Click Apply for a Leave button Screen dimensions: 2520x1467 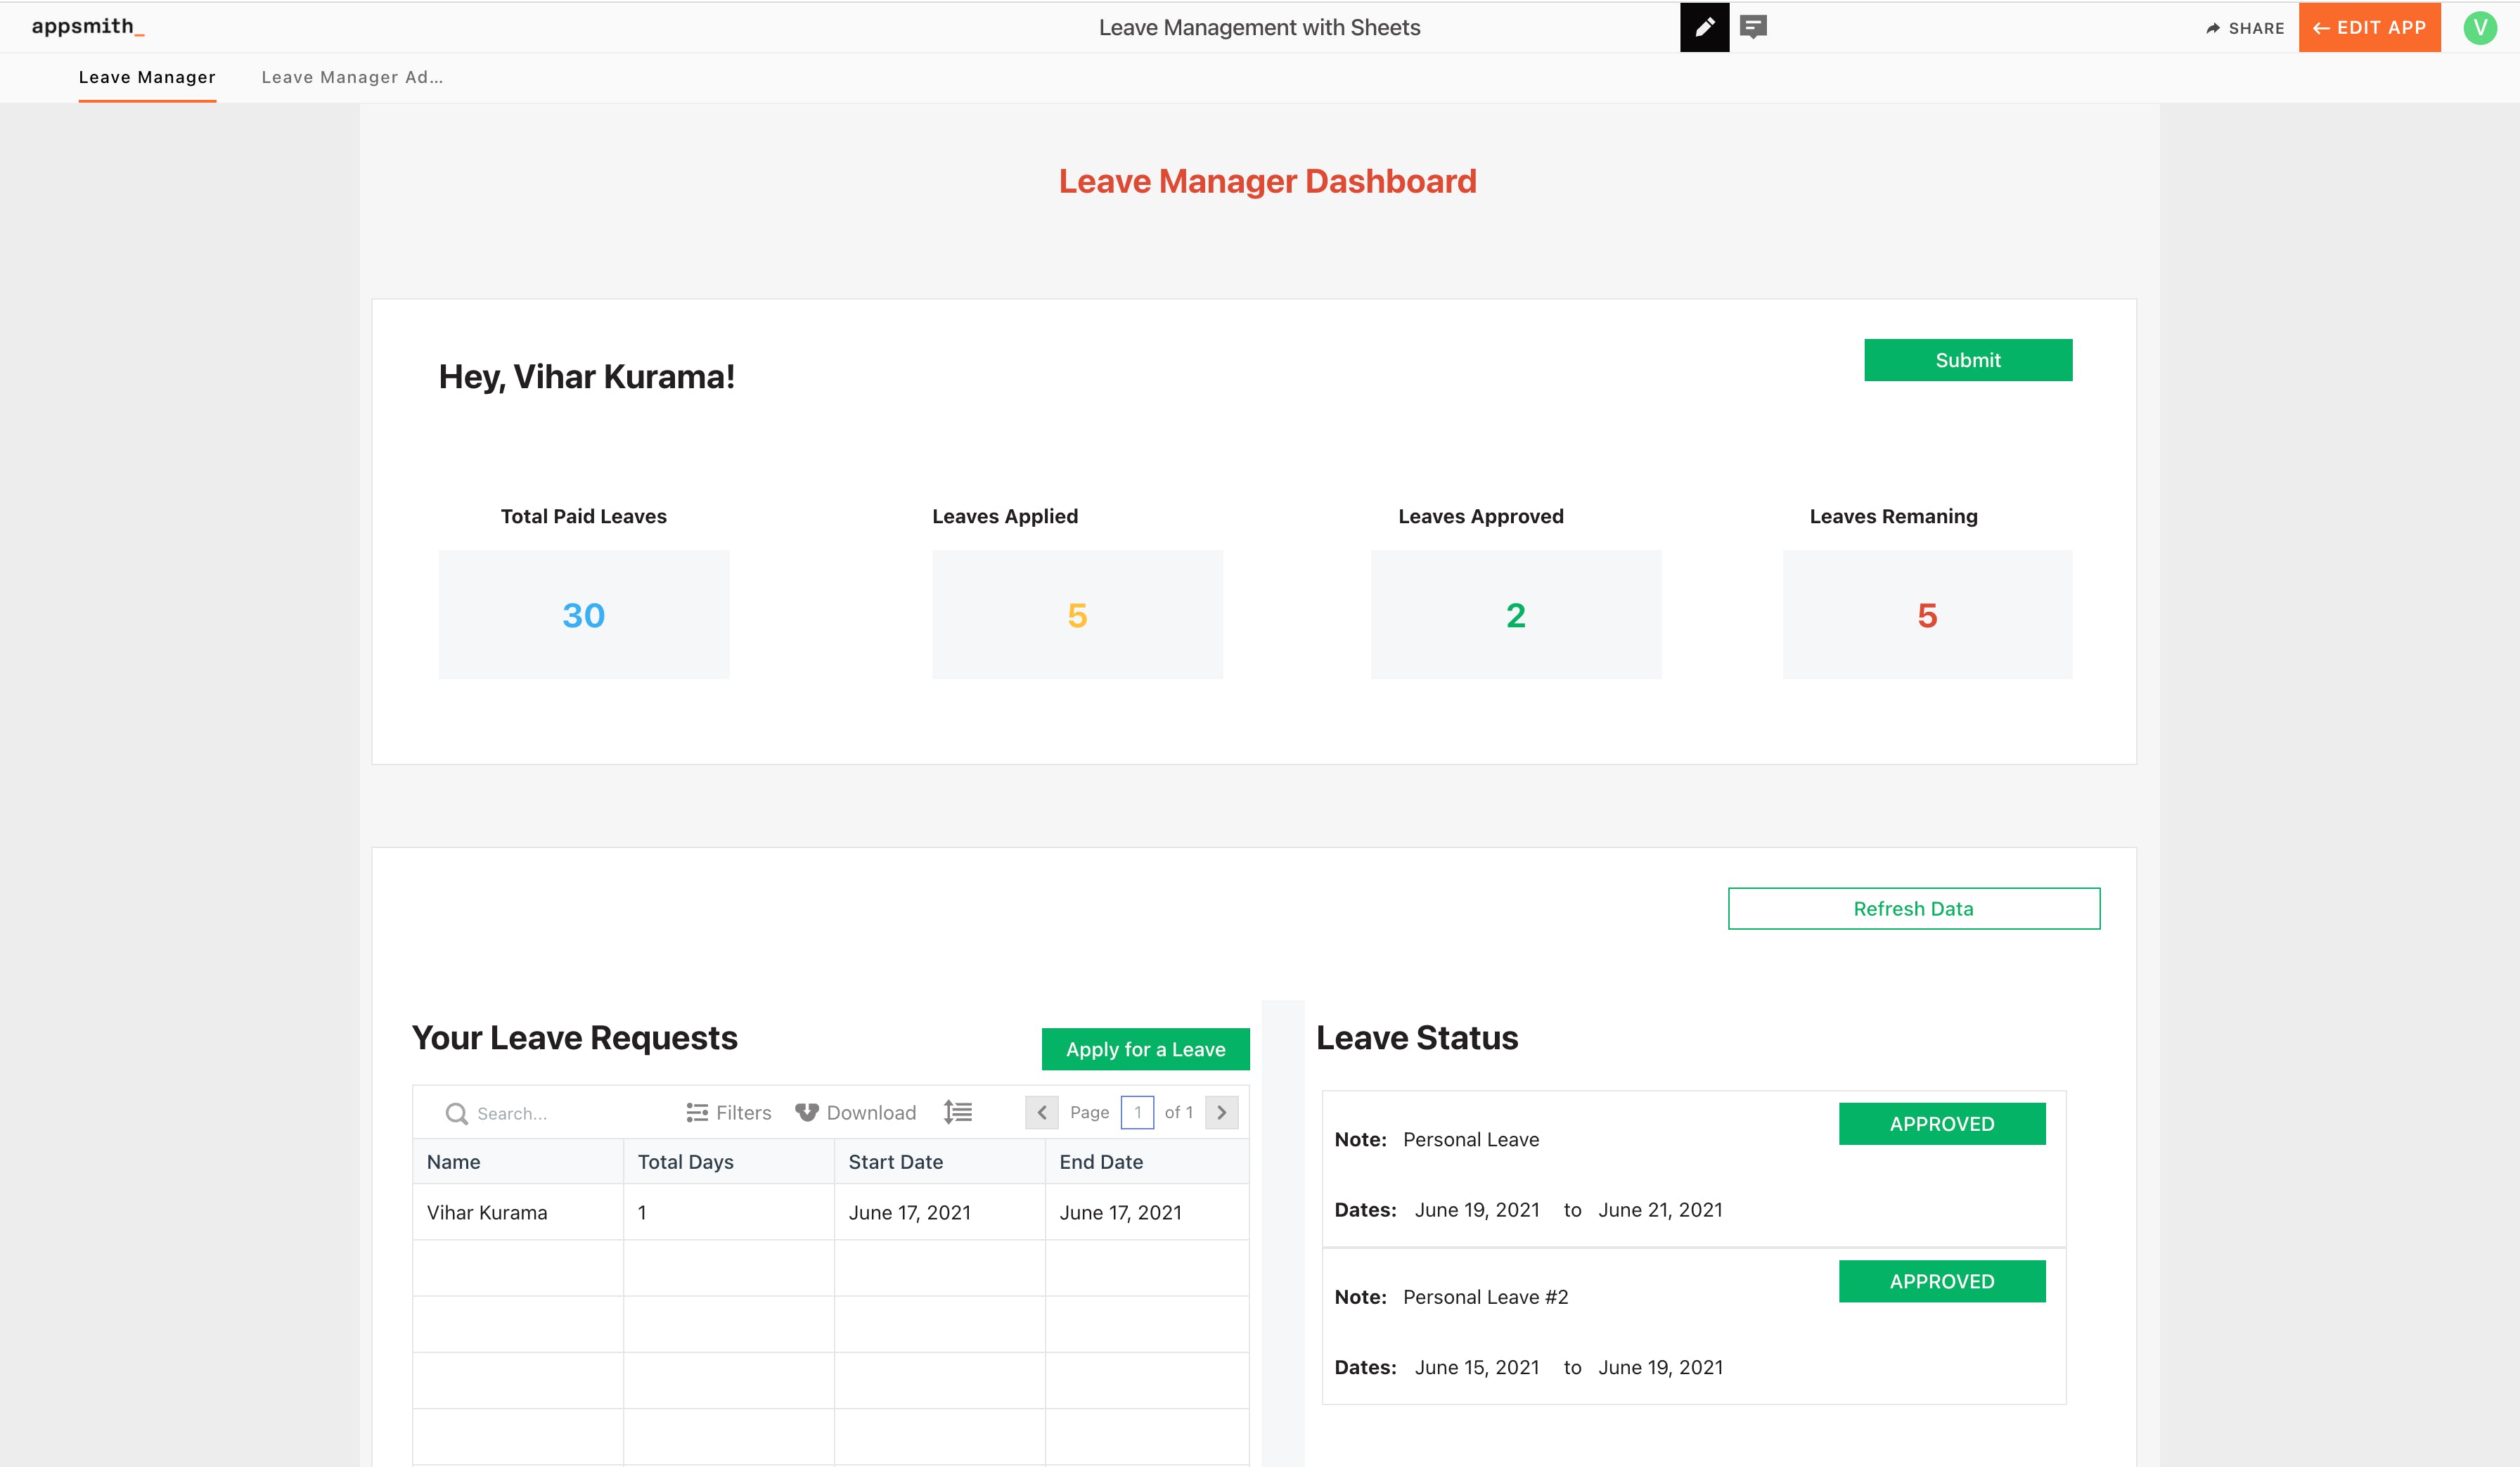tap(1145, 1049)
